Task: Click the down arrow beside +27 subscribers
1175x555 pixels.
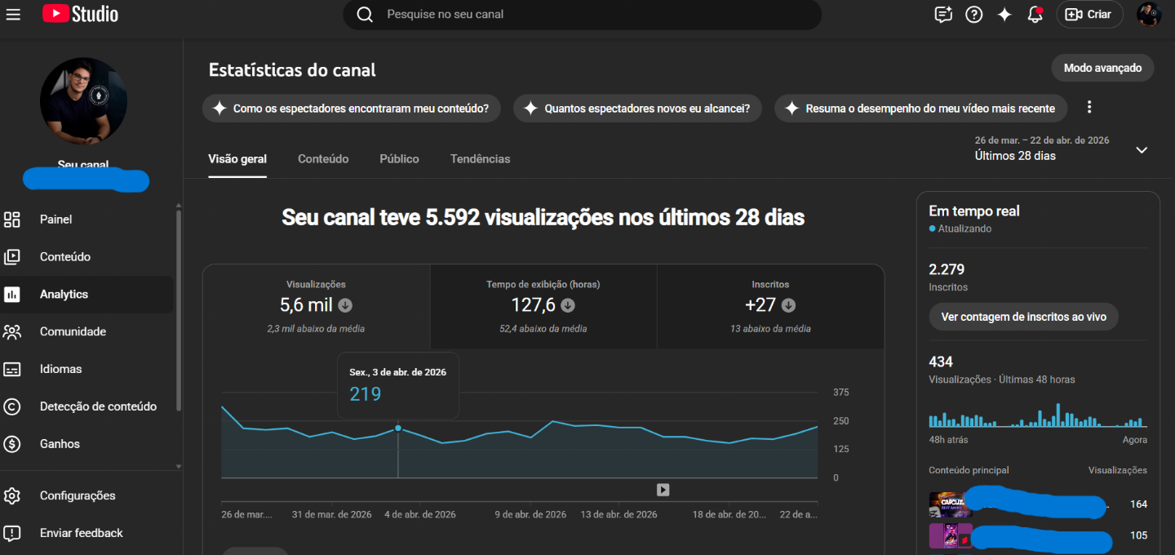Action: (x=788, y=305)
